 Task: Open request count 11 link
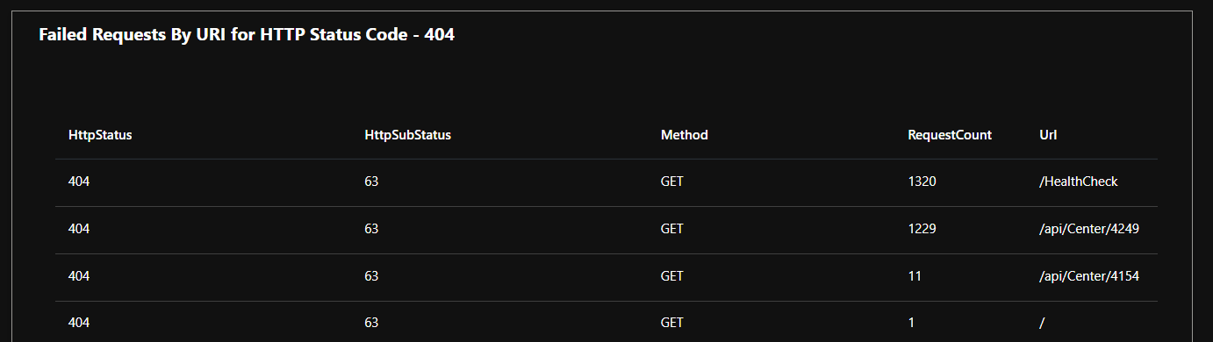(x=915, y=276)
